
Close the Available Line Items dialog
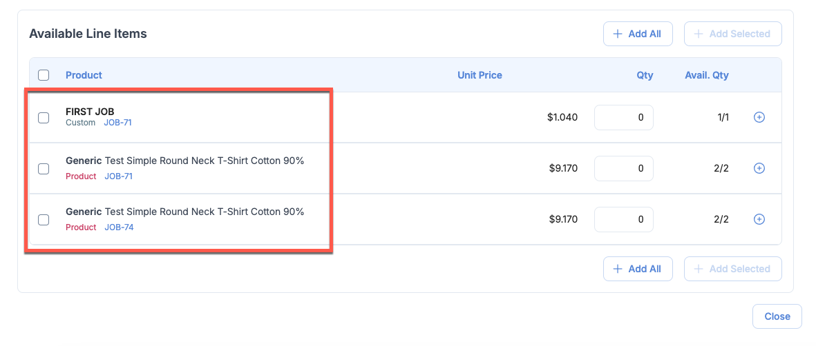(777, 316)
